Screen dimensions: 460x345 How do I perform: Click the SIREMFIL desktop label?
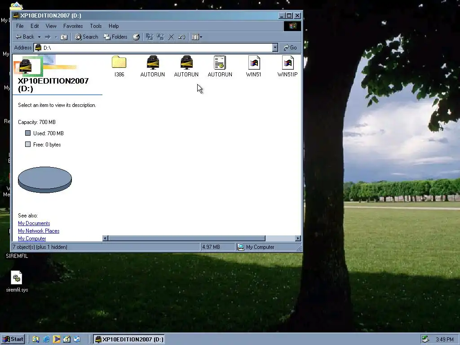click(17, 256)
